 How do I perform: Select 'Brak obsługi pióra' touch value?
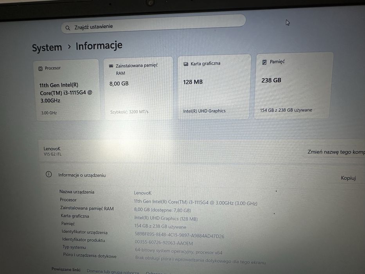coord(200,260)
